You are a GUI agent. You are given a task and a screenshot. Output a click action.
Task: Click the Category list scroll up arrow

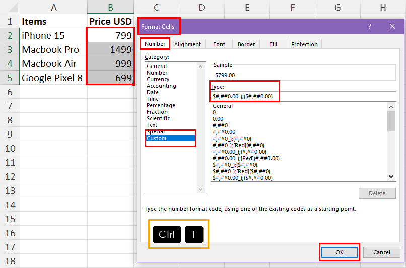point(200,67)
